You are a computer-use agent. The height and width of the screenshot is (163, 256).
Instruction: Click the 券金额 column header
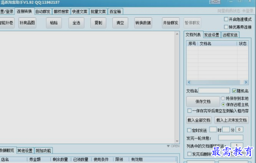[39, 159]
